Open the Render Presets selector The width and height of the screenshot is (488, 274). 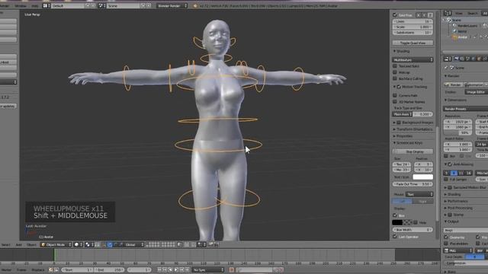coord(466,109)
